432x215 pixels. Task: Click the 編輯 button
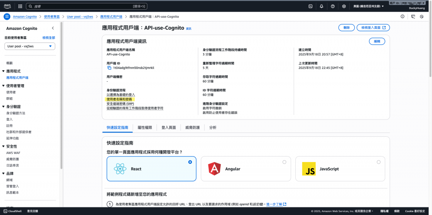[377, 41]
